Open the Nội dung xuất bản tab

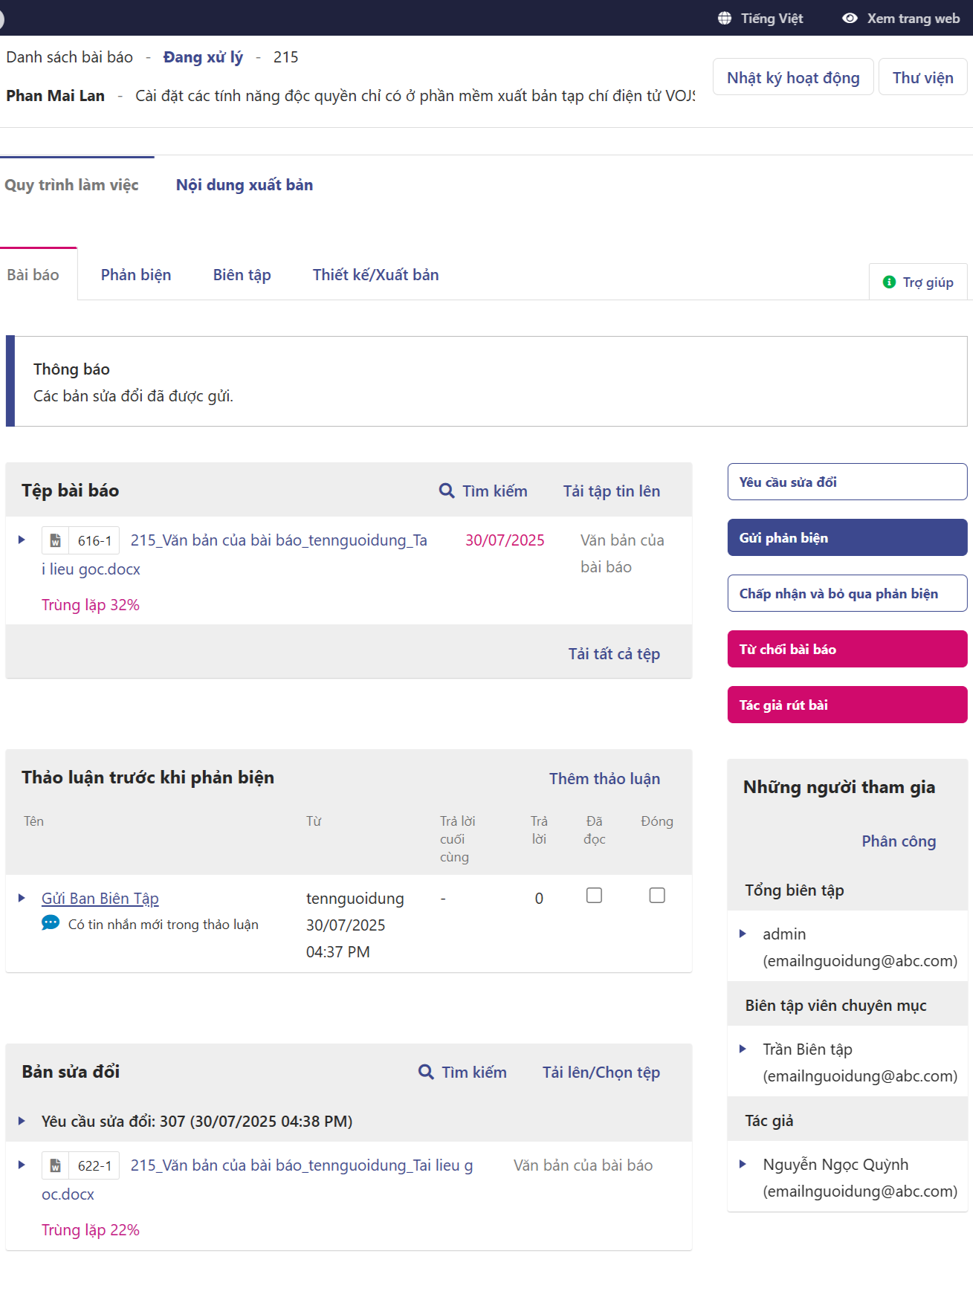point(244,185)
